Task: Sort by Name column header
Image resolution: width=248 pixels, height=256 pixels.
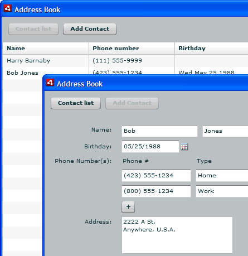Action: tap(46, 49)
